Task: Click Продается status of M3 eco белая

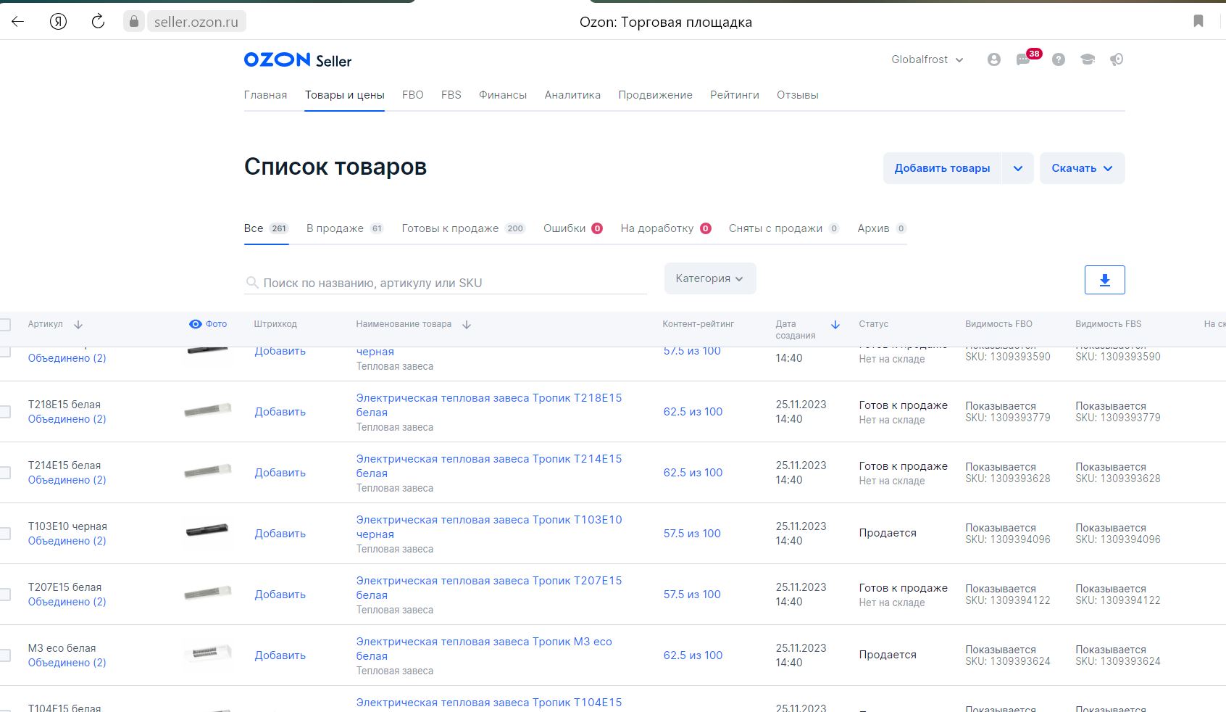Action: point(888,655)
